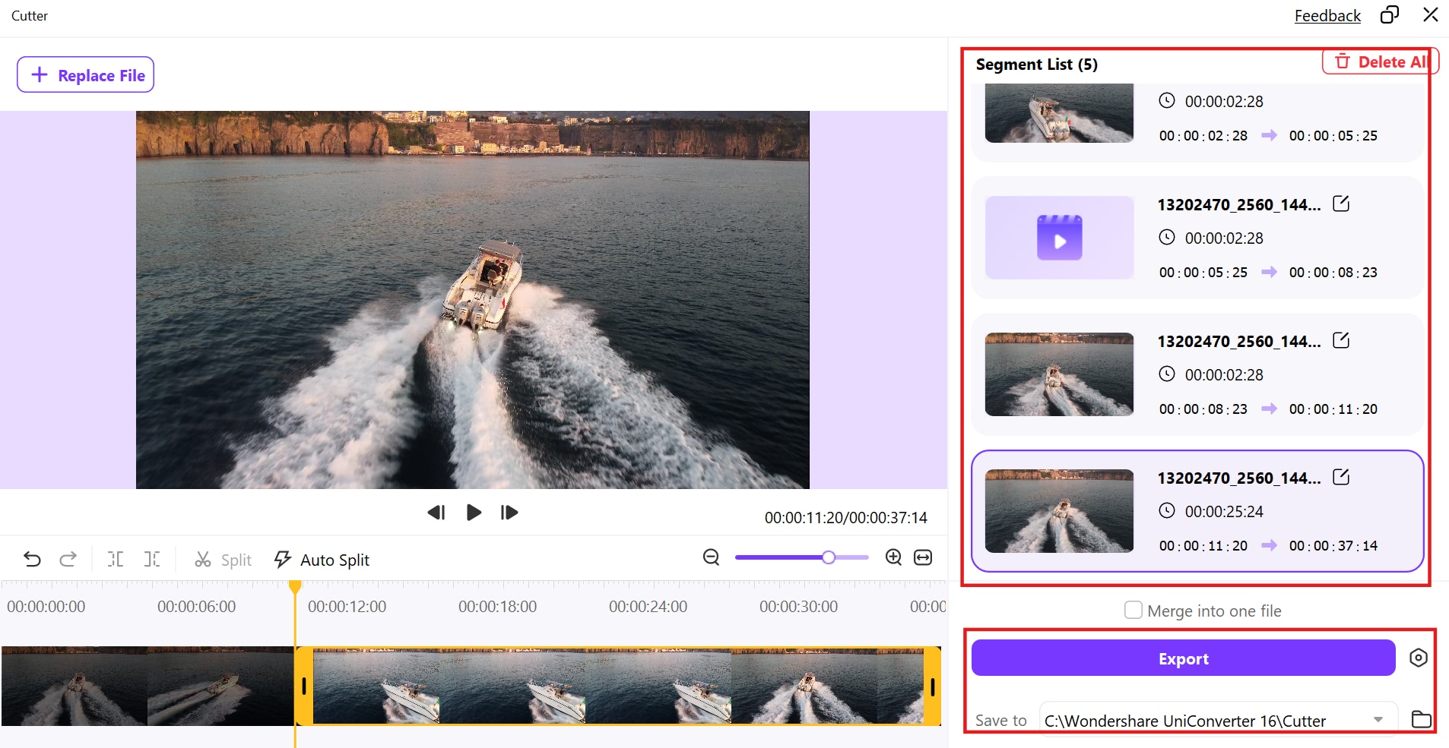The image size is (1449, 748).
Task: Grab the left trim handle of selected clip
Action: point(304,686)
